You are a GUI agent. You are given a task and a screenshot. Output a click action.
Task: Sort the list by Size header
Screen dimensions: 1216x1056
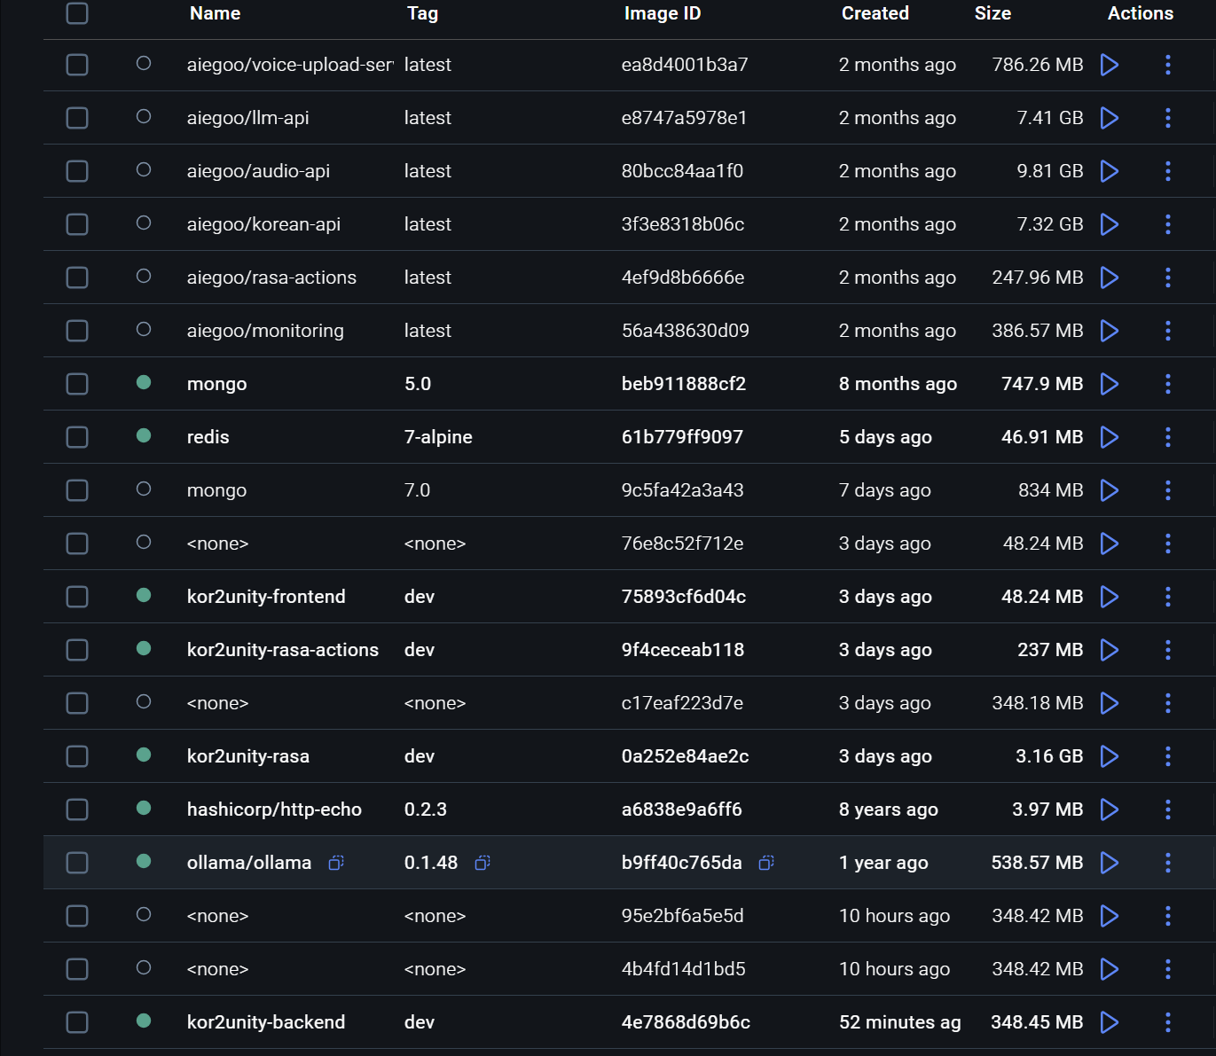[x=992, y=13]
